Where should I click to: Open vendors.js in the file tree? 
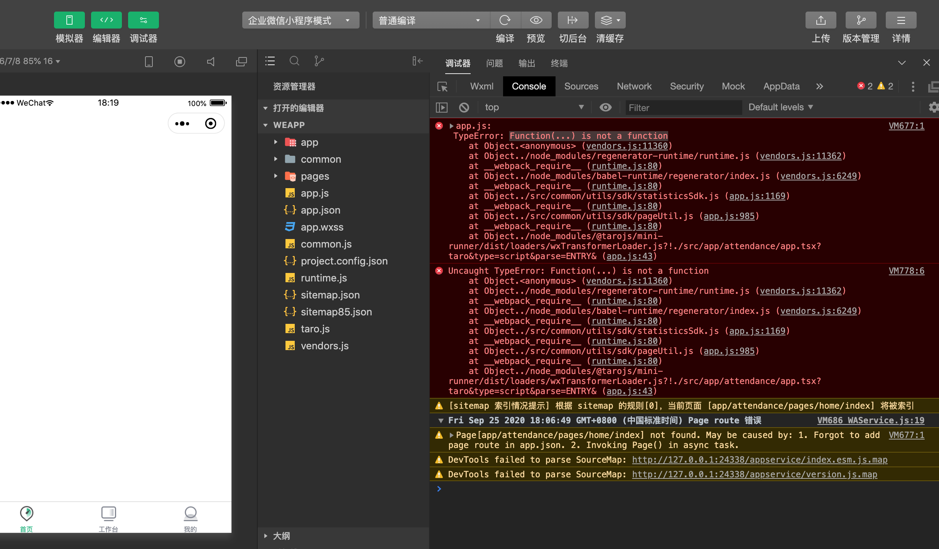324,346
